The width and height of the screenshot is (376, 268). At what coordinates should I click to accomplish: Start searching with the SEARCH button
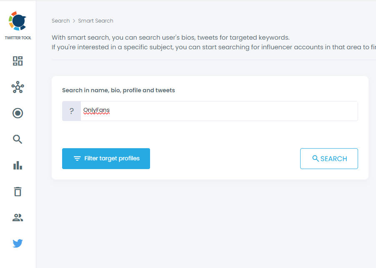tap(329, 159)
